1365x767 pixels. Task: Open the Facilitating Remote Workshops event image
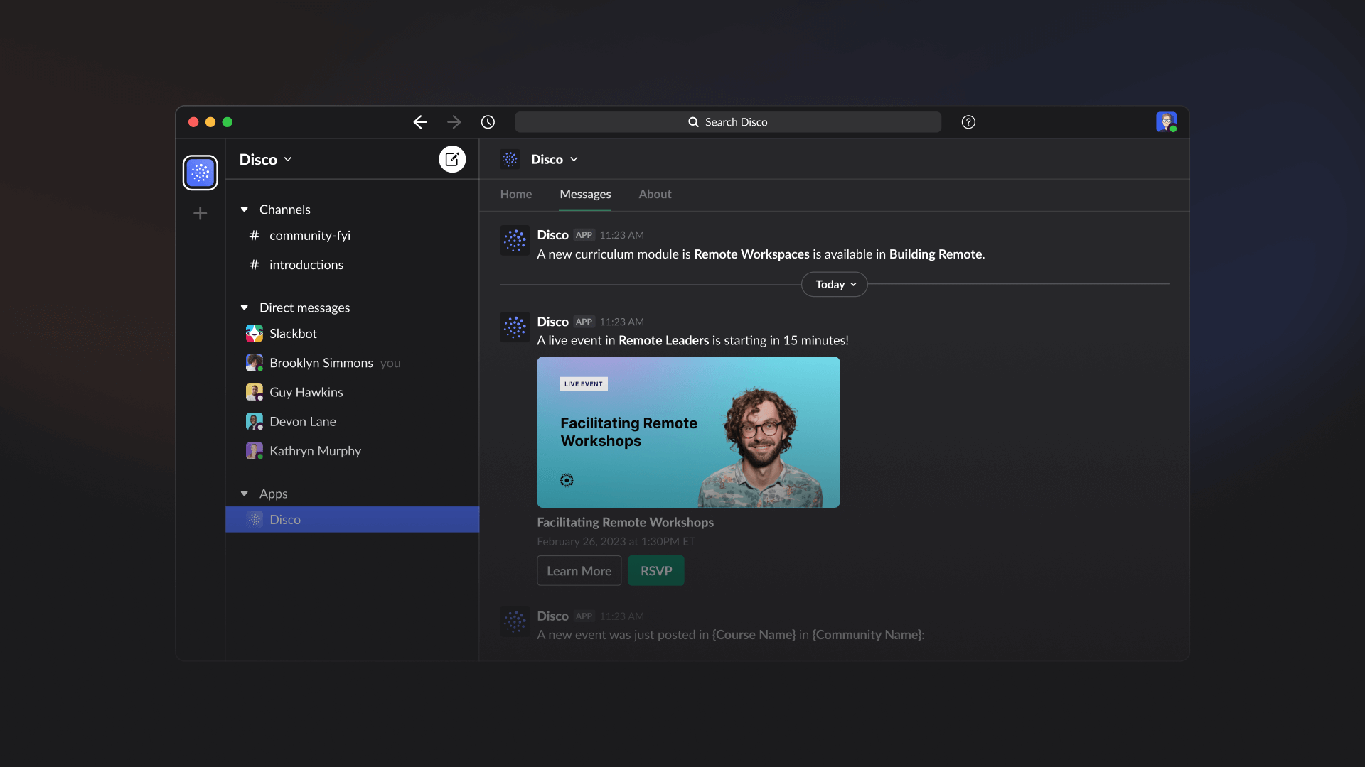[x=687, y=432]
